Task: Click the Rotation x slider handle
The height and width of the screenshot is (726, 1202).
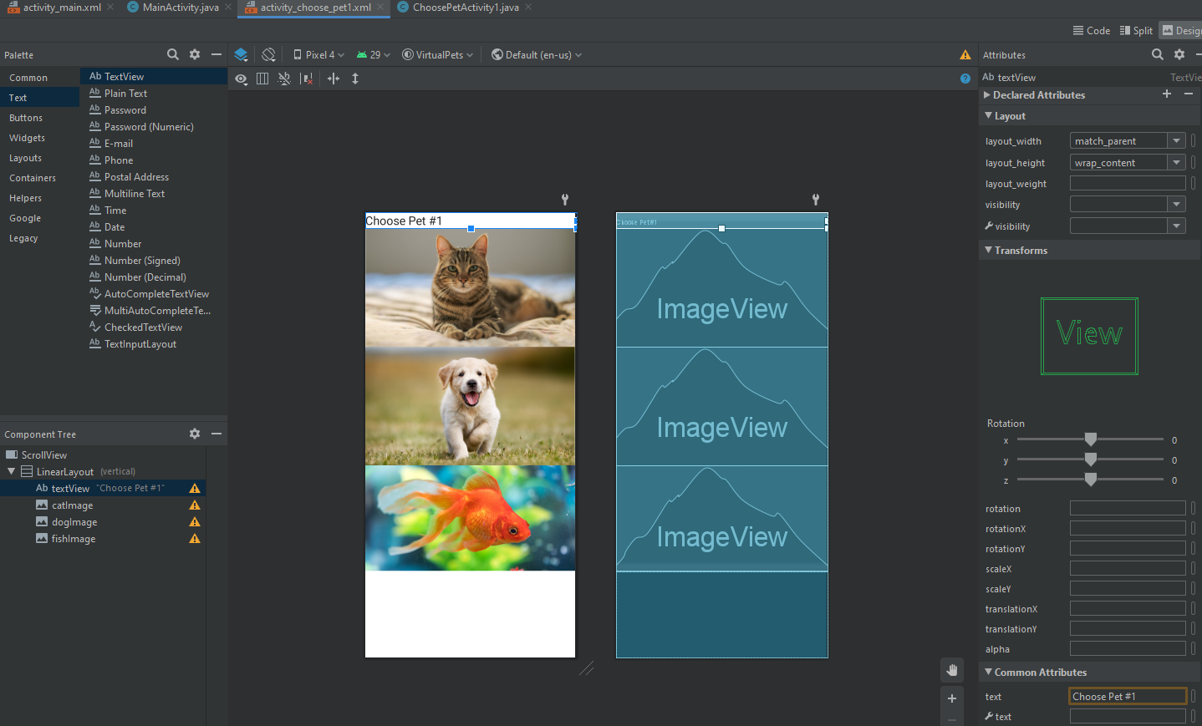Action: click(x=1090, y=439)
